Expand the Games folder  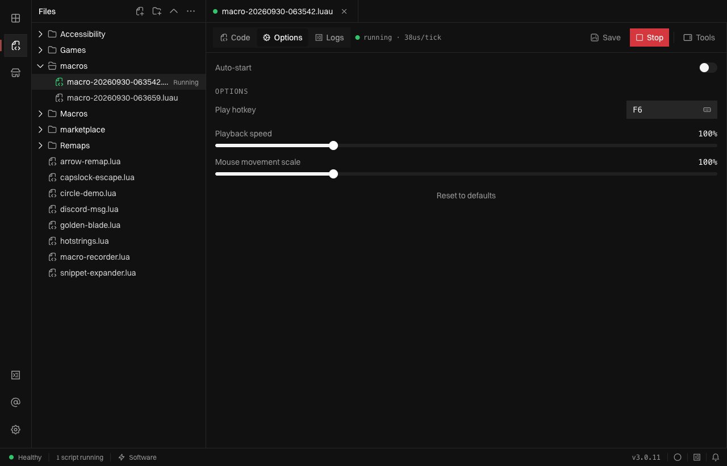click(x=118, y=50)
